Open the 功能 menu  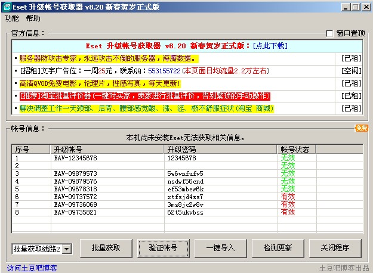coord(12,18)
